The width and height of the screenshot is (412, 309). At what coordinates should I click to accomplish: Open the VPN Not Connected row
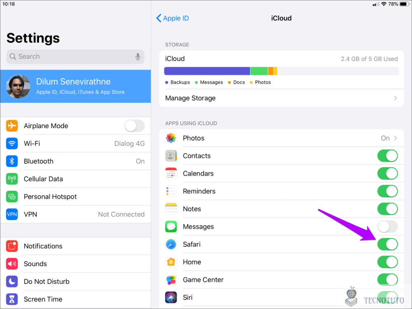point(76,214)
